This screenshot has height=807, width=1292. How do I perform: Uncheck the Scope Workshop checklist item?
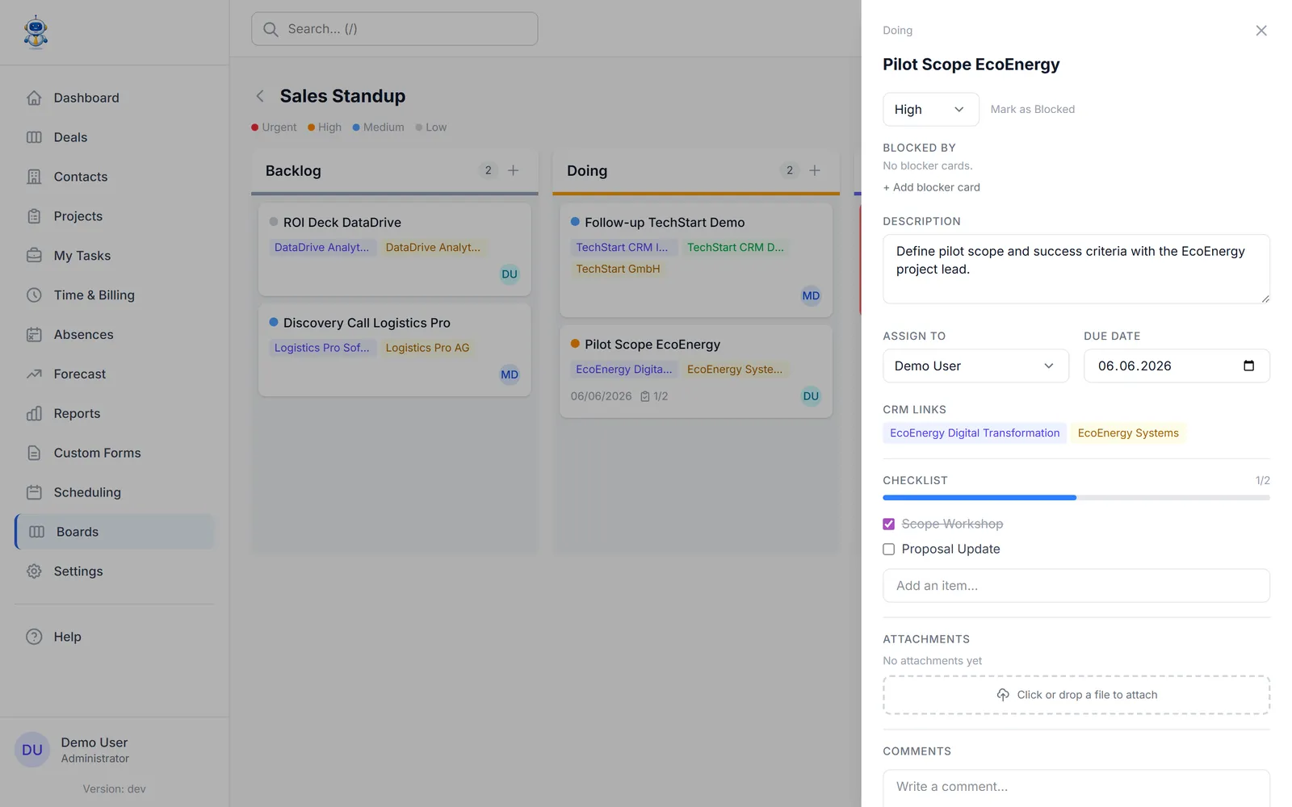point(889,525)
